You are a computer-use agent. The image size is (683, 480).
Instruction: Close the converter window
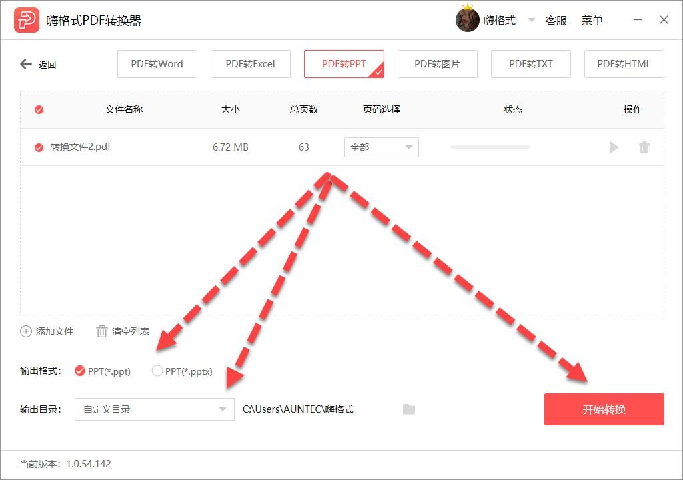point(664,19)
